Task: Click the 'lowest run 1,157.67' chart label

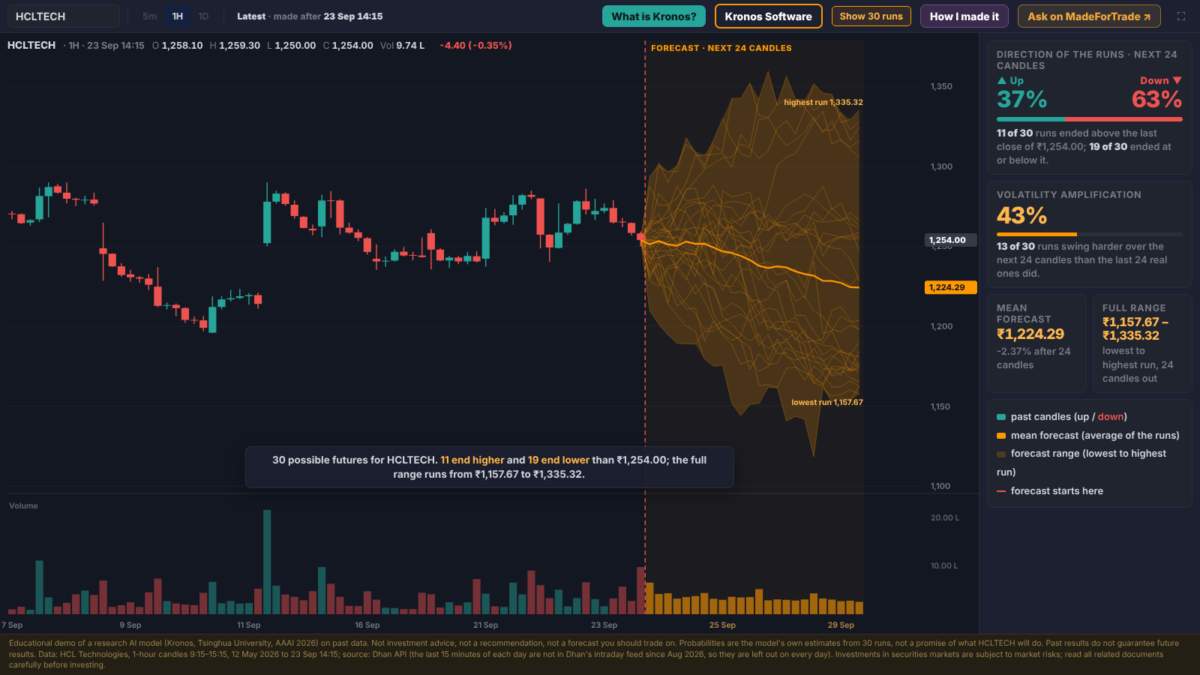Action: pyautogui.click(x=827, y=402)
